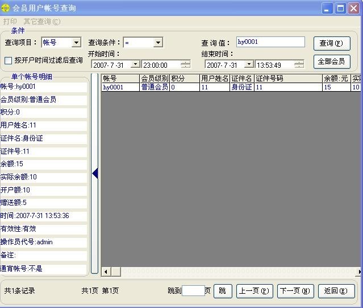Click the application icon in the title bar

tap(5, 8)
